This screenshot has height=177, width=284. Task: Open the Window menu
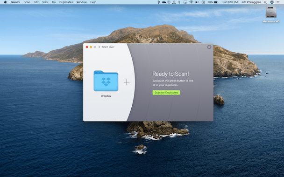coord(81,2)
